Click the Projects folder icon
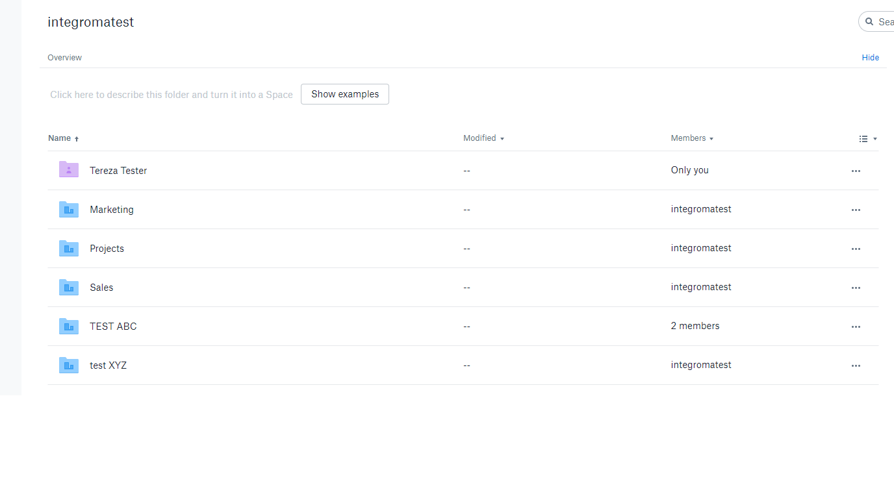894x481 pixels. coord(68,248)
